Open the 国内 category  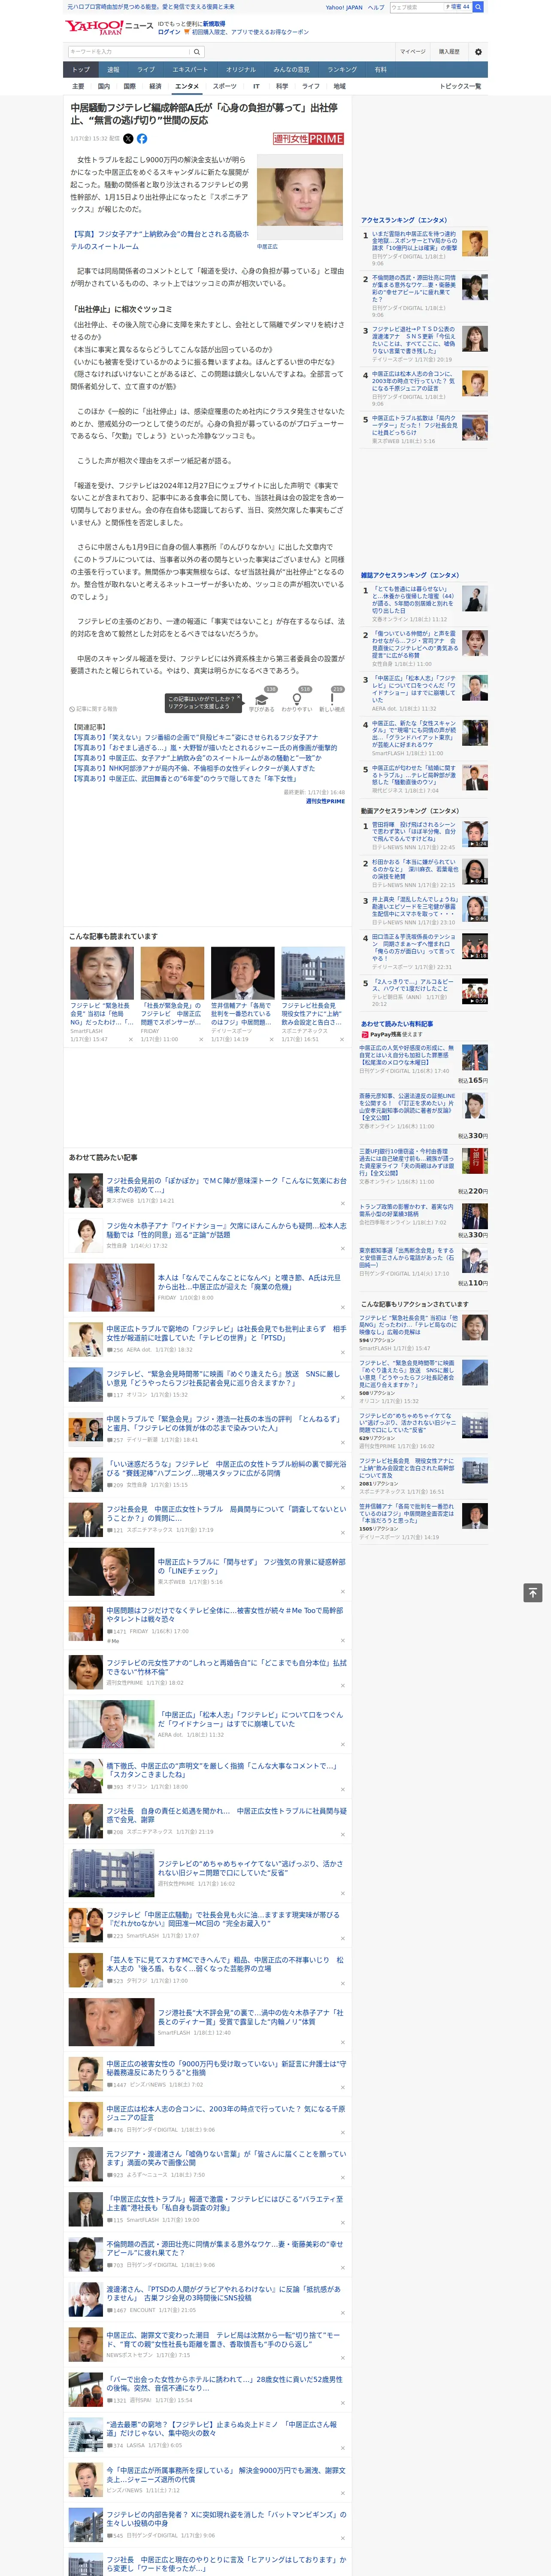coord(104,86)
